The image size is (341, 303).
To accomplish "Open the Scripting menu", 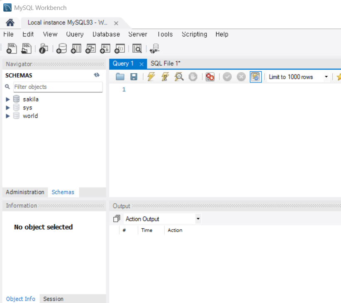I will tap(195, 34).
